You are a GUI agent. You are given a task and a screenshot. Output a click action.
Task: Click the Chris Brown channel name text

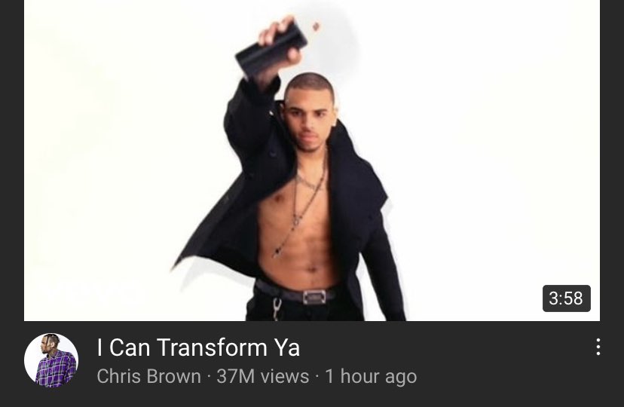point(148,376)
